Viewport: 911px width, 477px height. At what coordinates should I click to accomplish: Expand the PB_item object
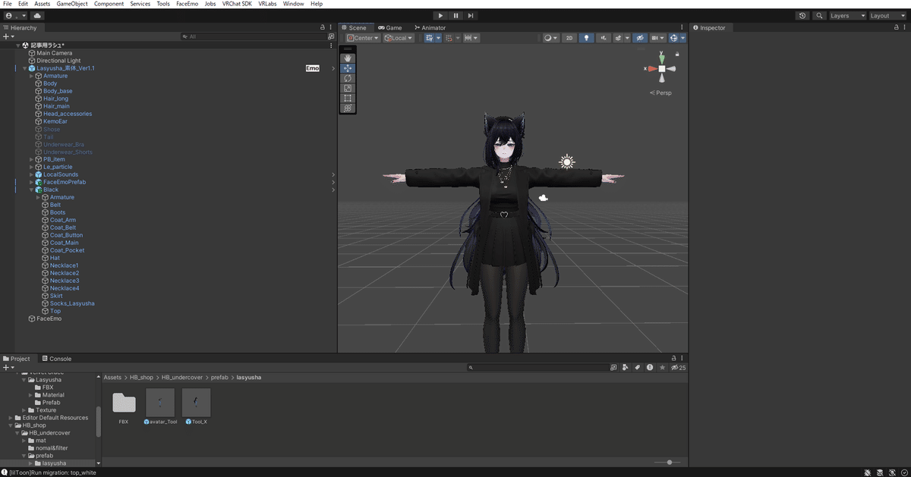pos(31,159)
